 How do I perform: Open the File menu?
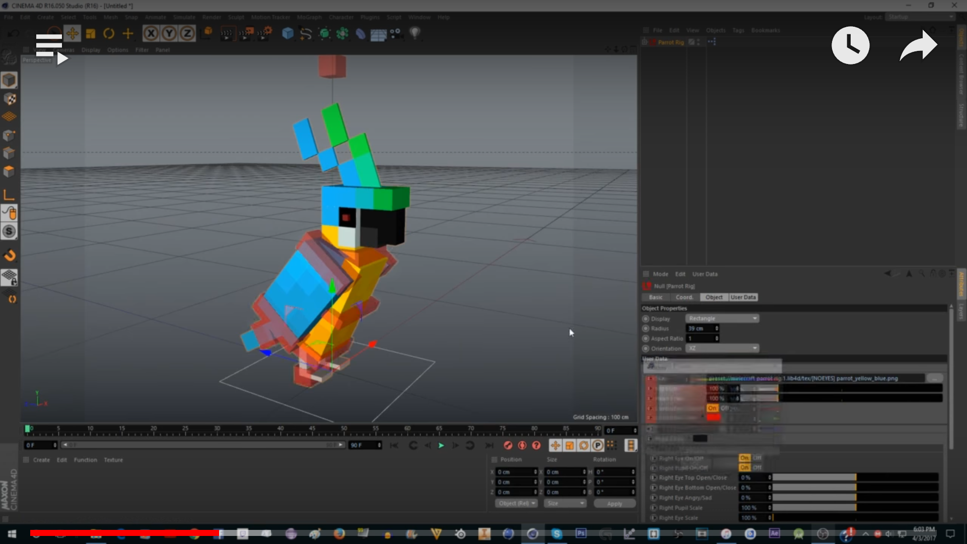(x=9, y=17)
